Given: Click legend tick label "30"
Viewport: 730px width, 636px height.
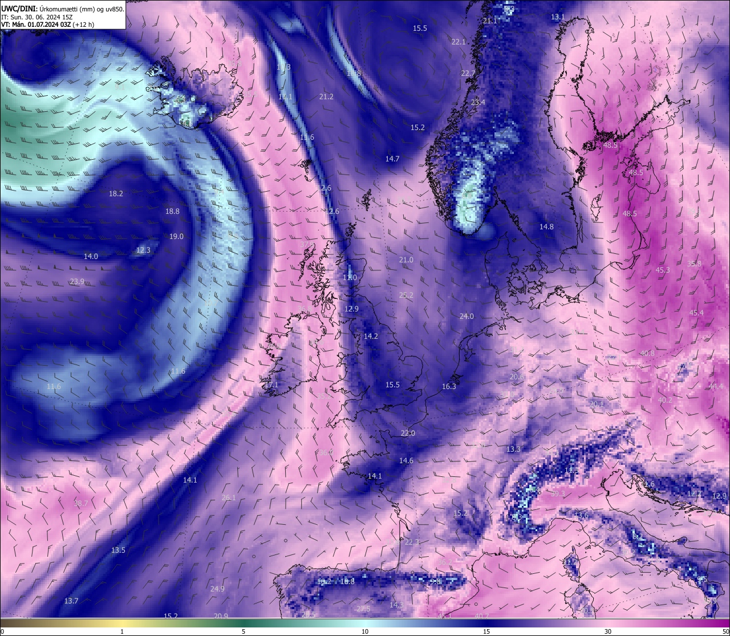Looking at the screenshot, I should tap(608, 631).
